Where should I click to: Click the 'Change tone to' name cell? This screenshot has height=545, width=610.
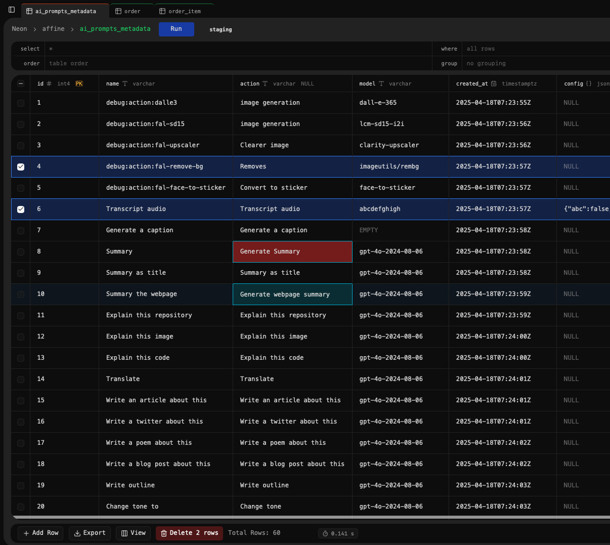(165, 507)
